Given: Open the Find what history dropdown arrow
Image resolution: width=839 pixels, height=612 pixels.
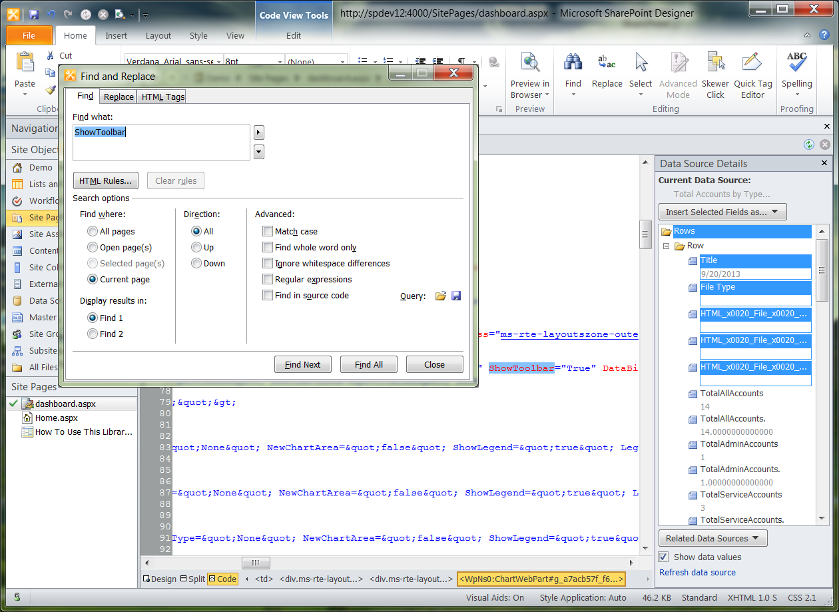Looking at the screenshot, I should pos(259,152).
